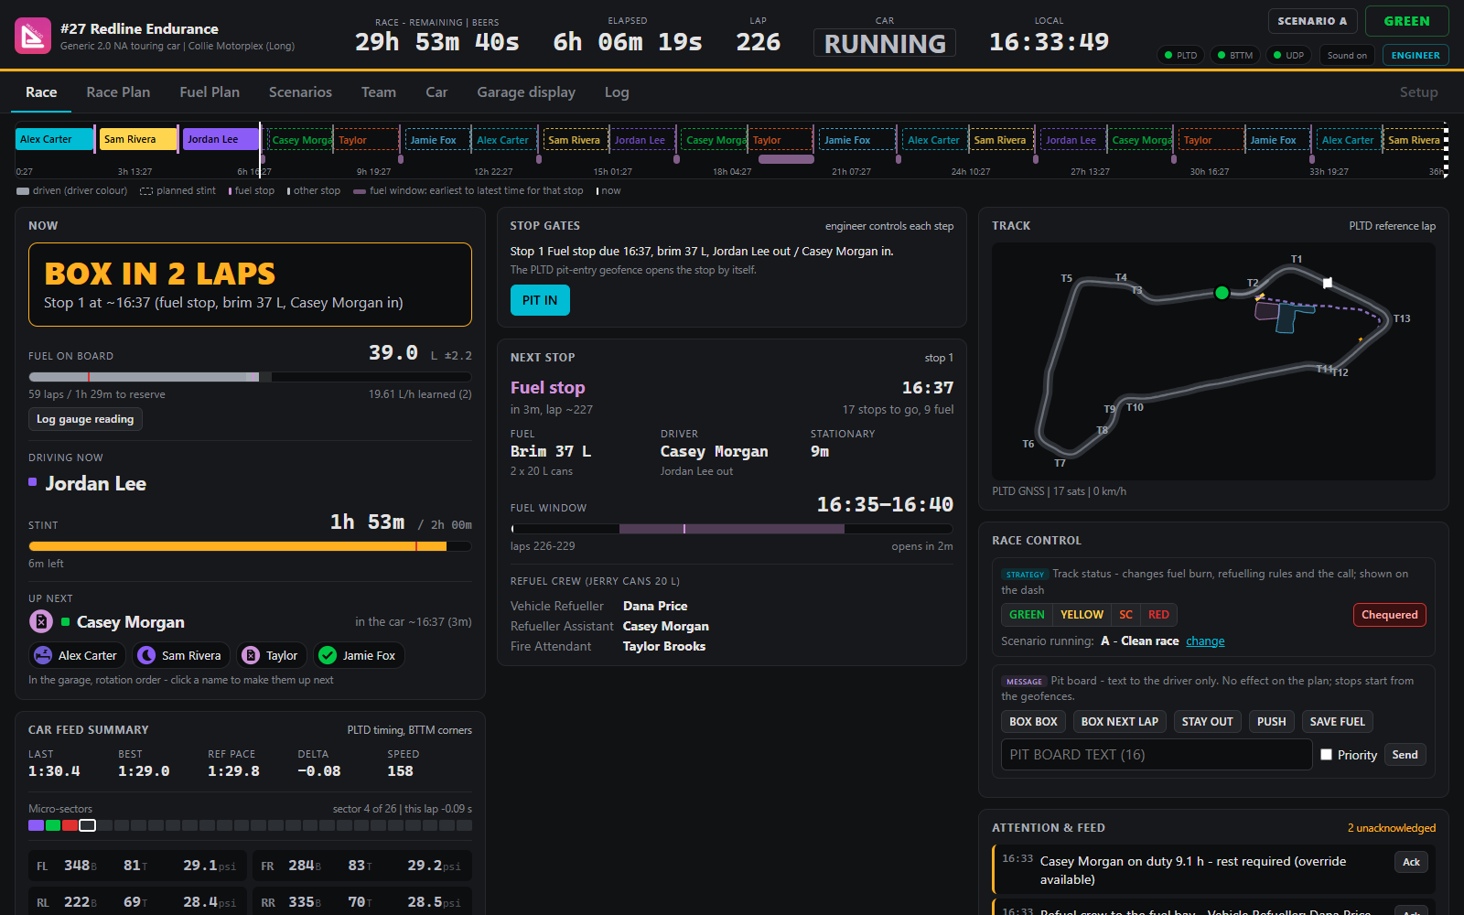Send BOX BOX pit board message
This screenshot has height=915, width=1464.
[1033, 722]
